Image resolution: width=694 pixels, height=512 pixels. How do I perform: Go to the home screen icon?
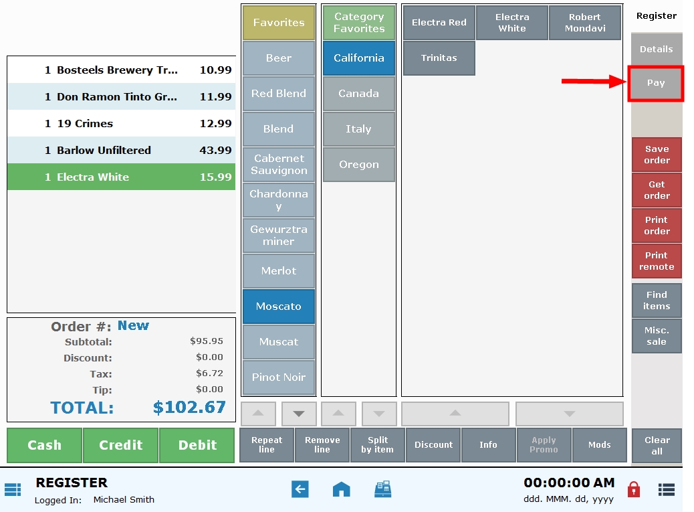[x=341, y=489]
